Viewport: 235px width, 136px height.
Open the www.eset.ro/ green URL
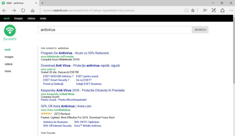(x=48, y=69)
